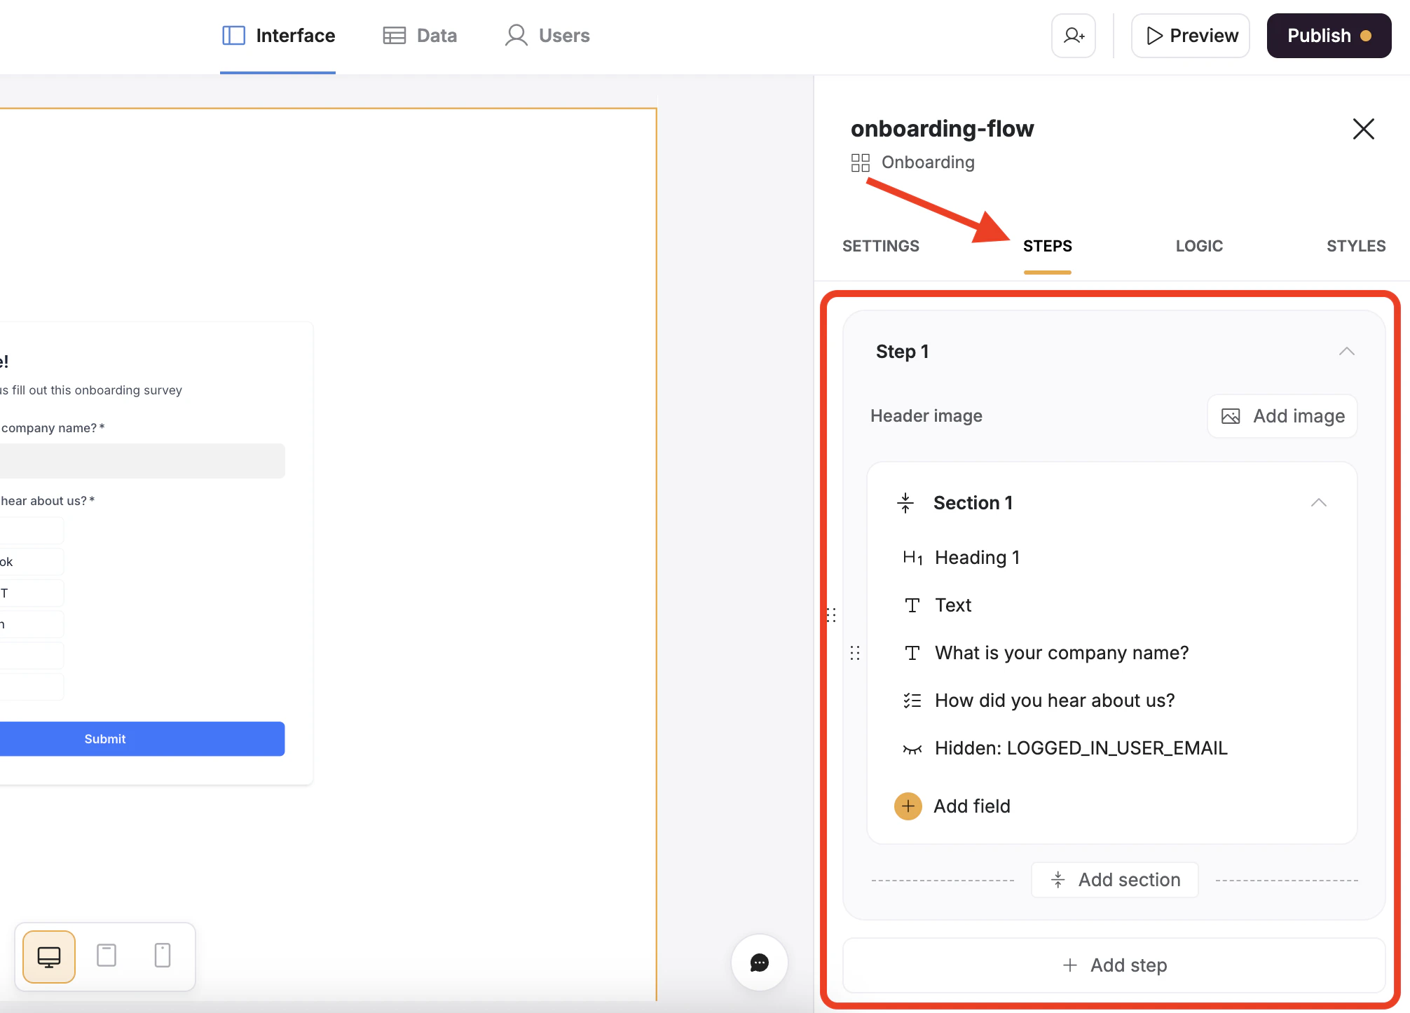Publish the app
The width and height of the screenshot is (1410, 1013).
1329,36
